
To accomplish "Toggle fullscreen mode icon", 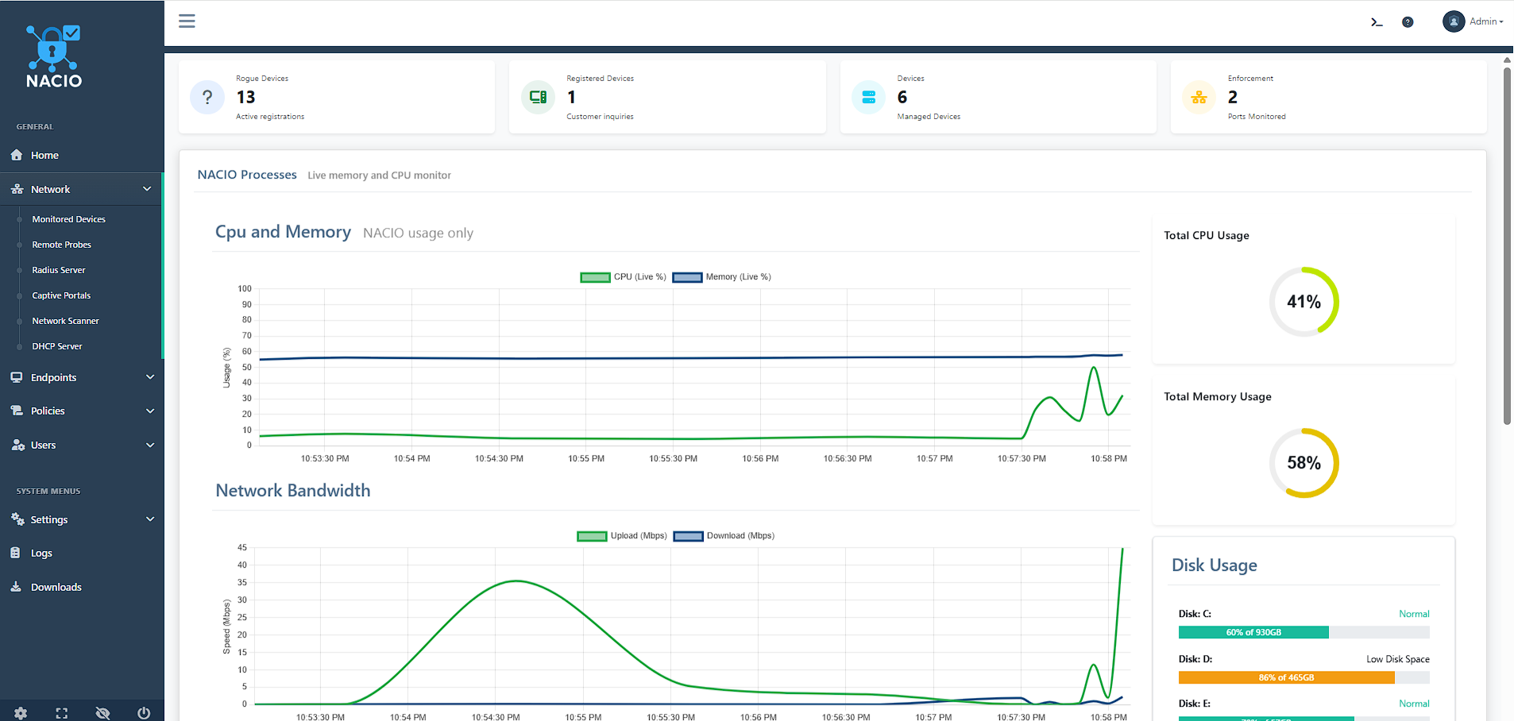I will pos(62,713).
